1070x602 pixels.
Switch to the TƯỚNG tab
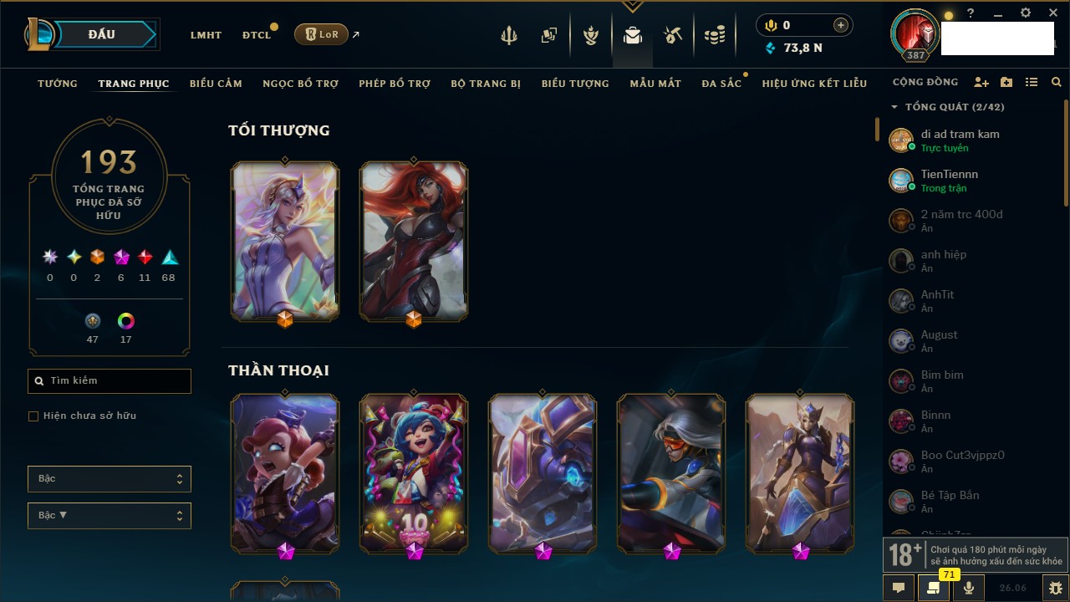[58, 84]
